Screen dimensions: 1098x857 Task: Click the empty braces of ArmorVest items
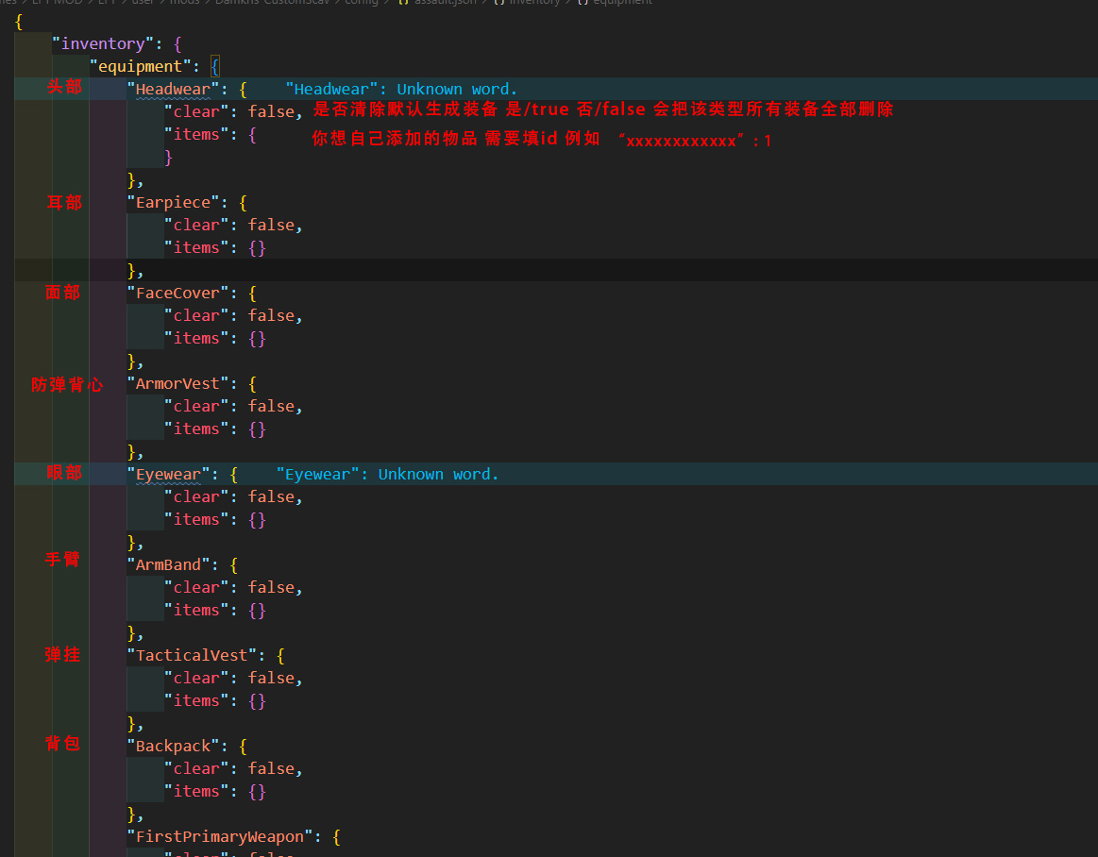click(x=257, y=429)
